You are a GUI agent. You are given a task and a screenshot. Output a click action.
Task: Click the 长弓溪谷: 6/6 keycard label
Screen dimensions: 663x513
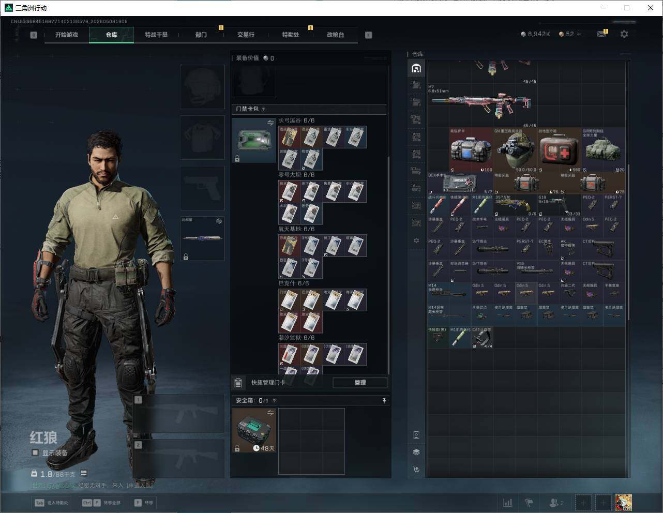(x=296, y=120)
